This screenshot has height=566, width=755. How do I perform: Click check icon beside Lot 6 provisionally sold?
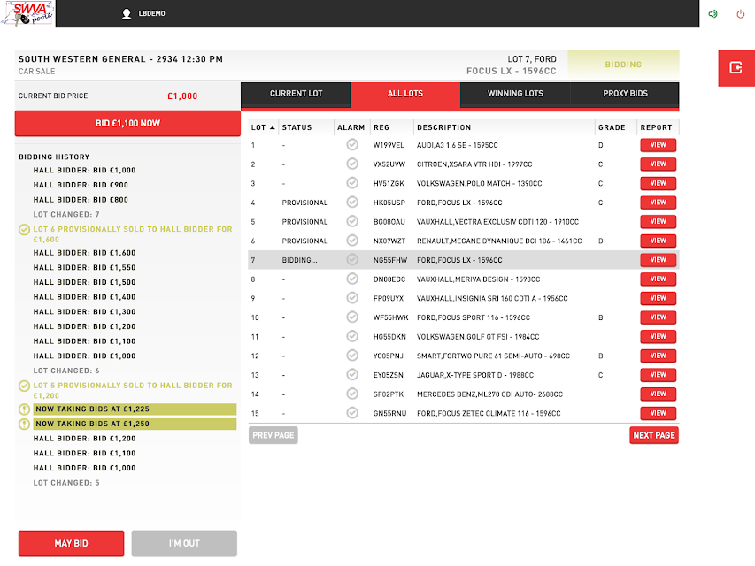[24, 230]
